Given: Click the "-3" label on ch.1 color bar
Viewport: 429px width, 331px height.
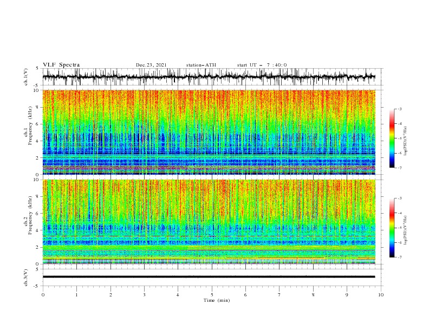Looking at the screenshot, I should 399,109.
